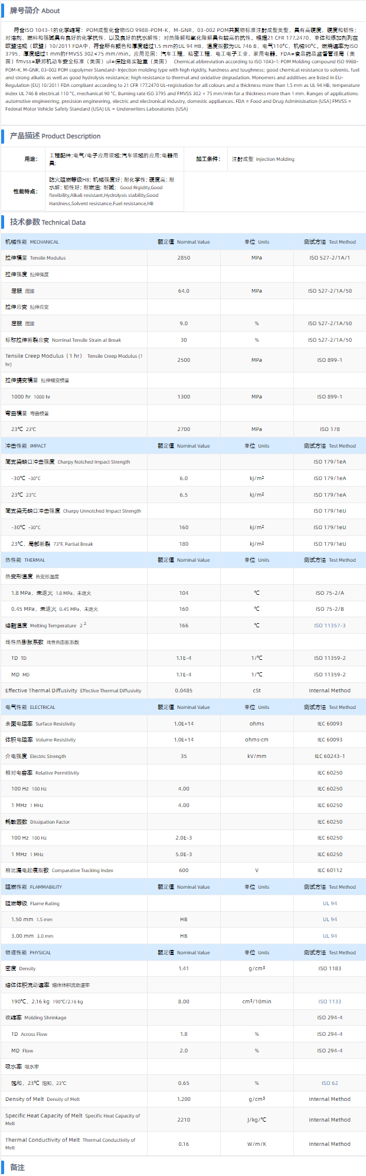The width and height of the screenshot is (366, 1176).
Task: Click UL 94 link for 1.50 mm thickness
Action: click(x=329, y=919)
